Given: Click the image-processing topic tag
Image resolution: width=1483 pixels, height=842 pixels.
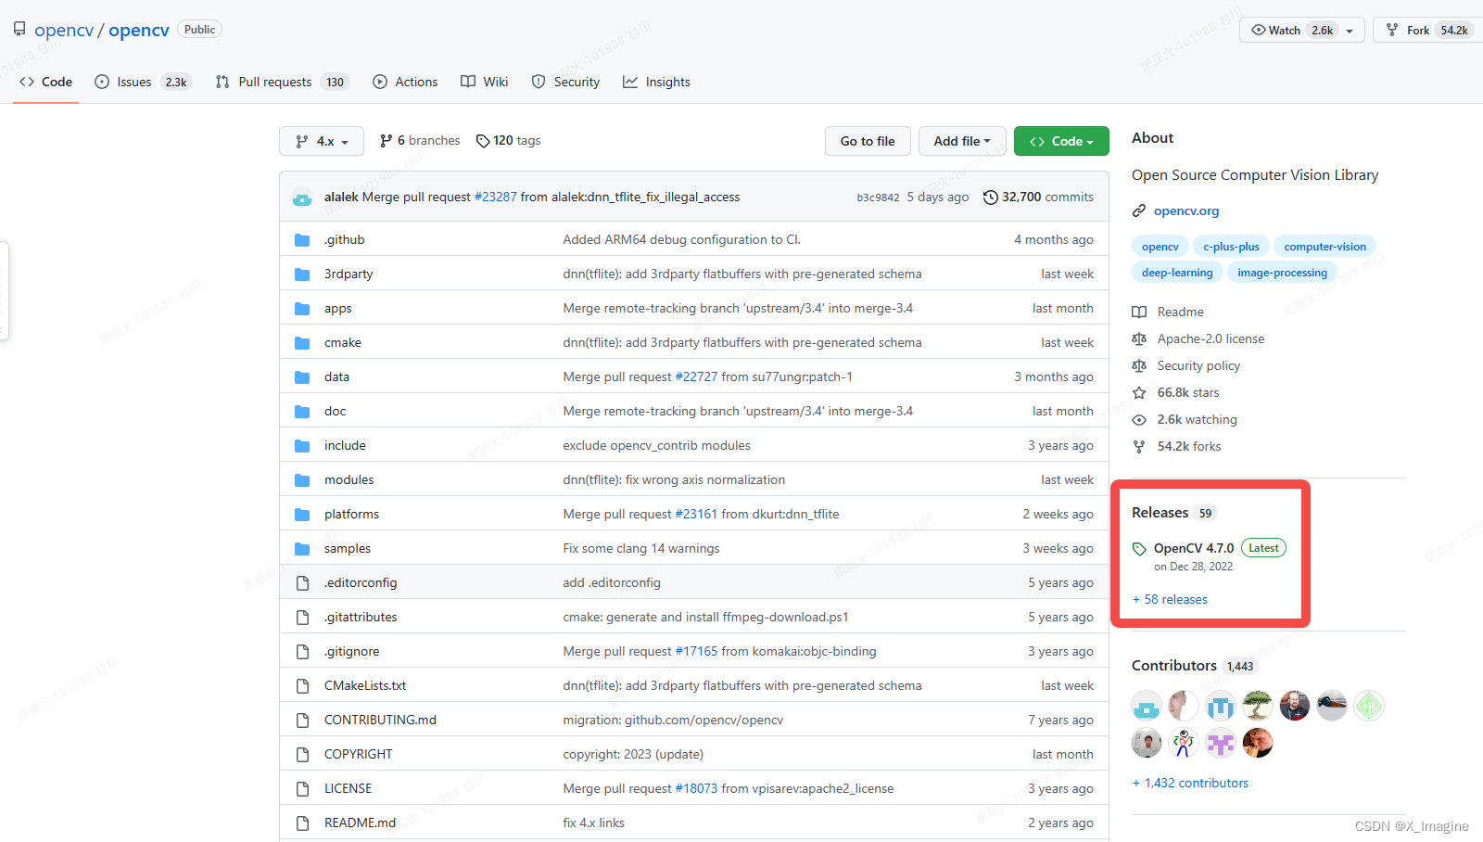Looking at the screenshot, I should (1282, 273).
